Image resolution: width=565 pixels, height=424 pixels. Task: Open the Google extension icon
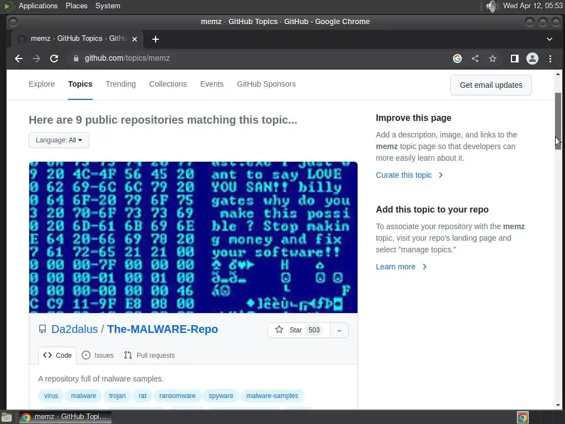point(457,59)
